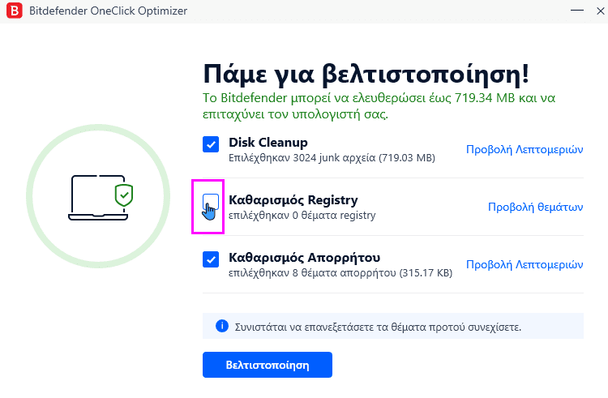Open Προβολή θεμάτων for Registry cleaning

tap(535, 207)
